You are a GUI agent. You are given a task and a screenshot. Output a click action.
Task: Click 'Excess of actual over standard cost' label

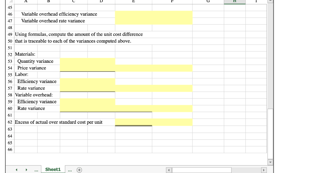point(59,122)
